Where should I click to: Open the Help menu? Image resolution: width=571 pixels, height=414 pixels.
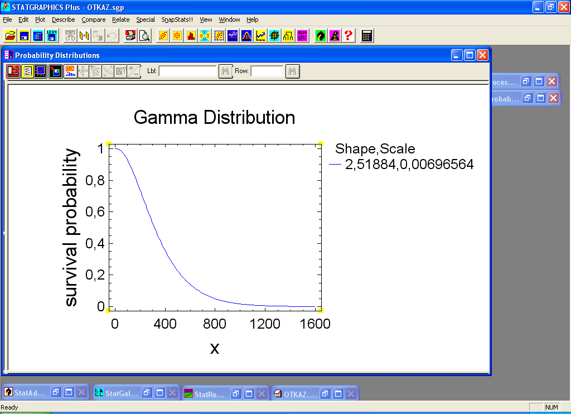252,20
